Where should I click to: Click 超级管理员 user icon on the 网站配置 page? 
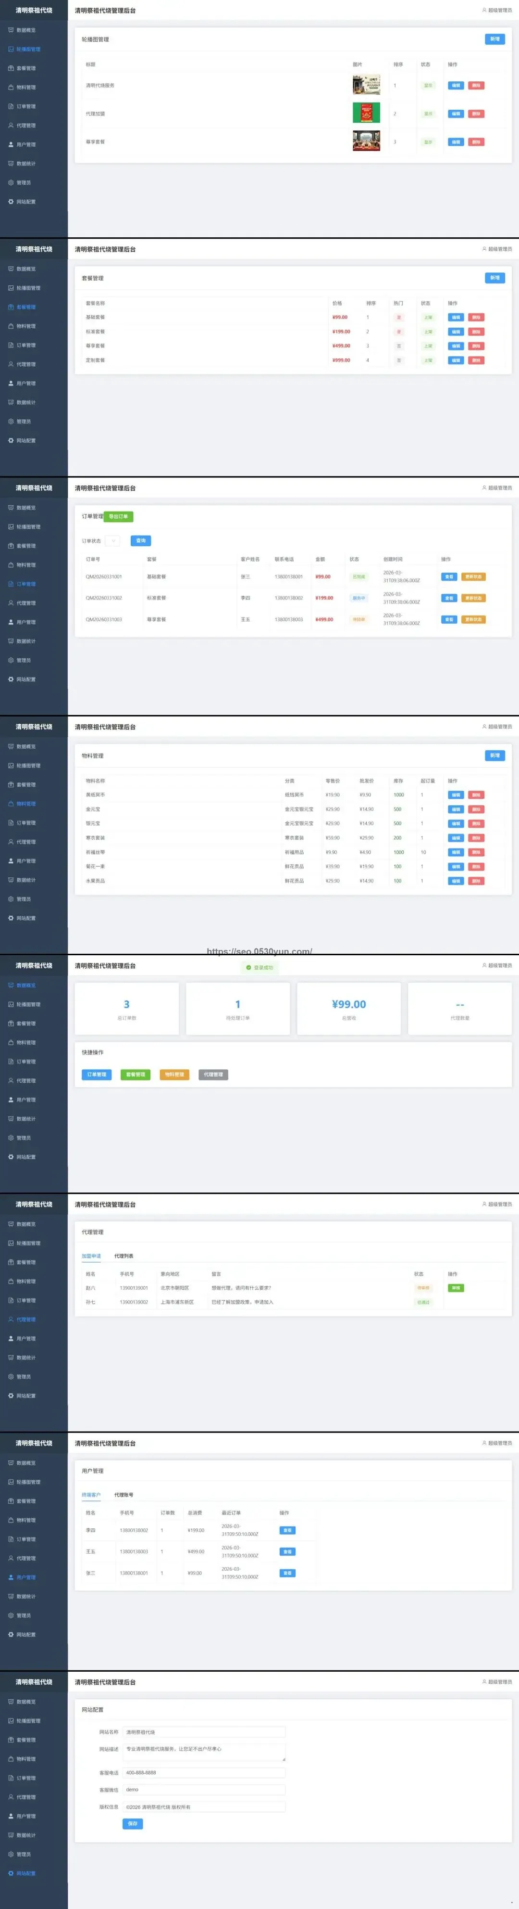pos(484,1682)
